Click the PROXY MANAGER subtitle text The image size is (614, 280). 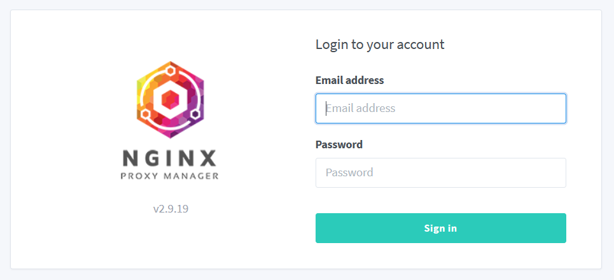(169, 176)
